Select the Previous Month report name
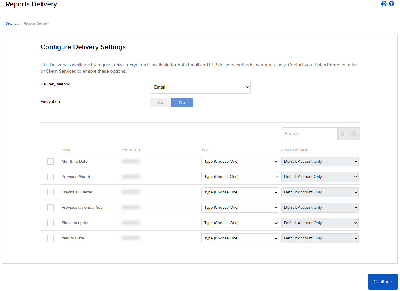Image resolution: width=400 pixels, height=291 pixels. pos(75,177)
